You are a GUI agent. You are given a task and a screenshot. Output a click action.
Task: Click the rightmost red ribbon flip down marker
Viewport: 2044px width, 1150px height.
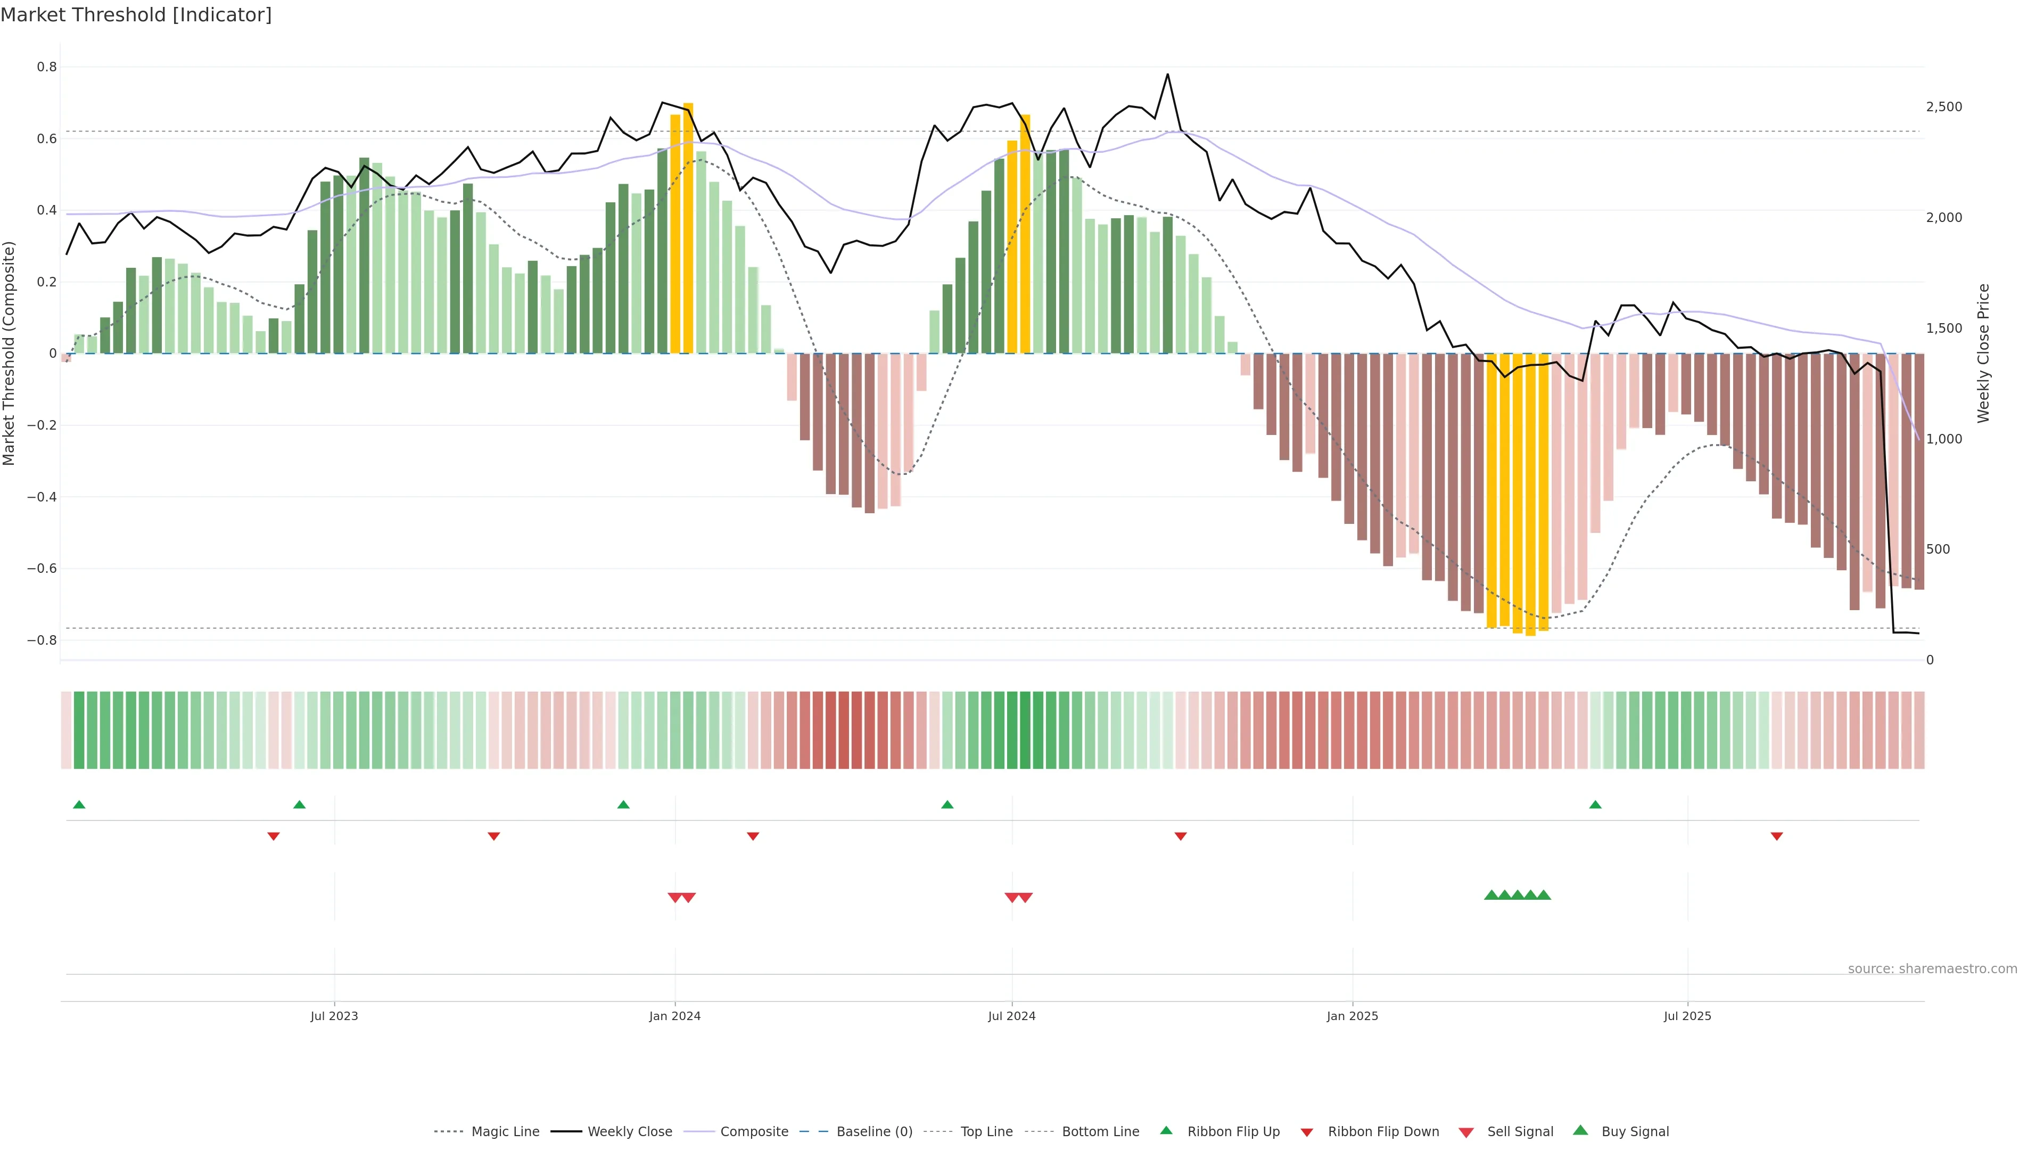1777,836
